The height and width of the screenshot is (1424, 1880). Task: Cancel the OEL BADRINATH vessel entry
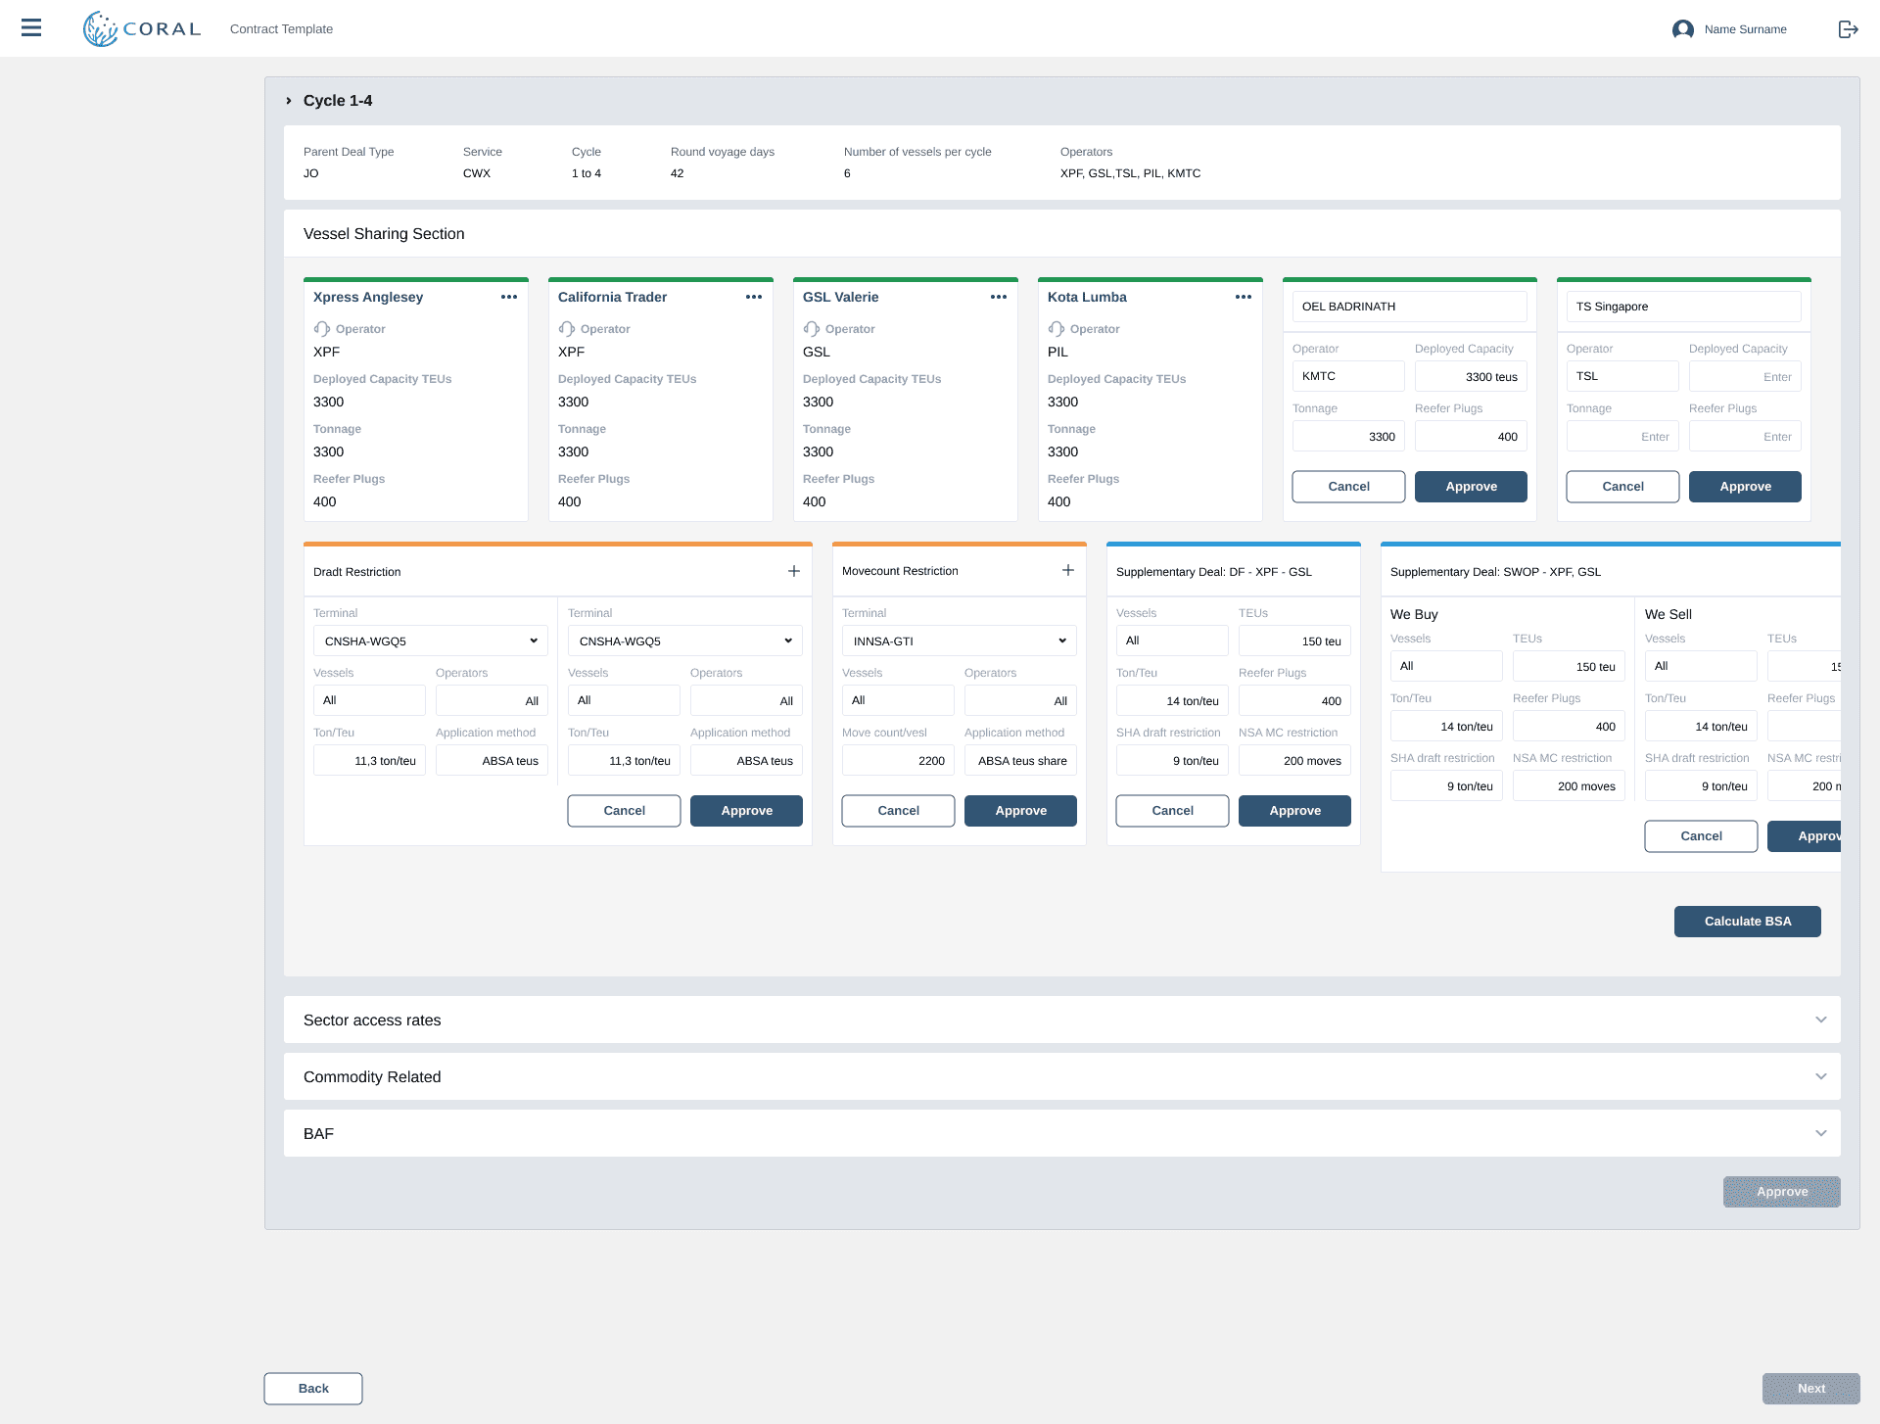1348,487
